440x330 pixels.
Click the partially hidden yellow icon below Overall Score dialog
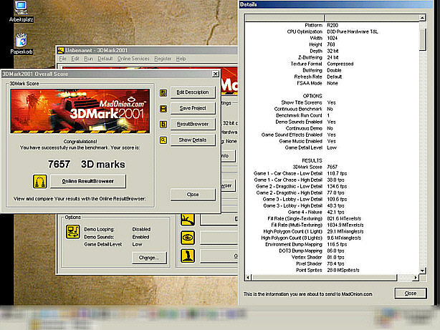[x=188, y=220]
